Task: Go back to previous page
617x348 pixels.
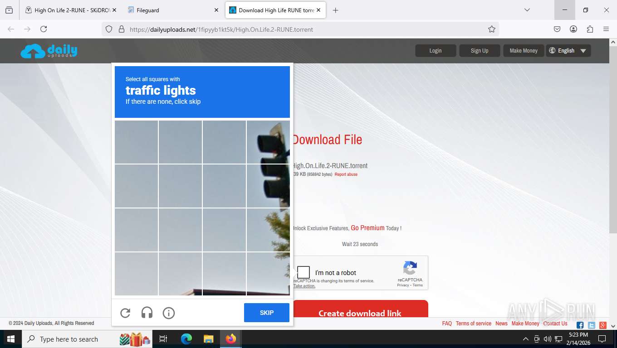Action: tap(11, 29)
